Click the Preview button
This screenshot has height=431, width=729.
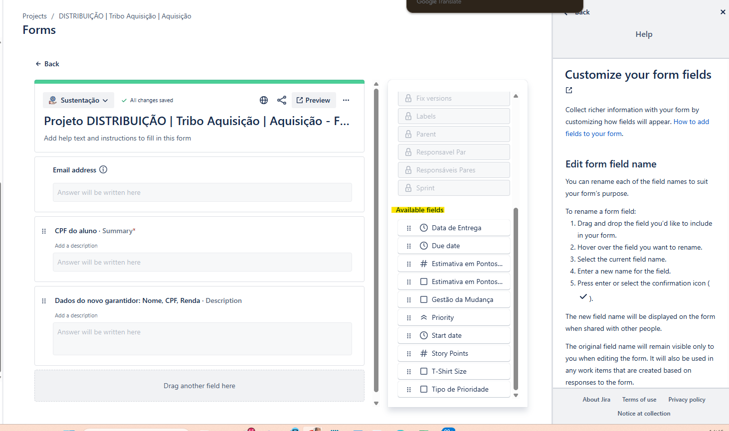314,100
